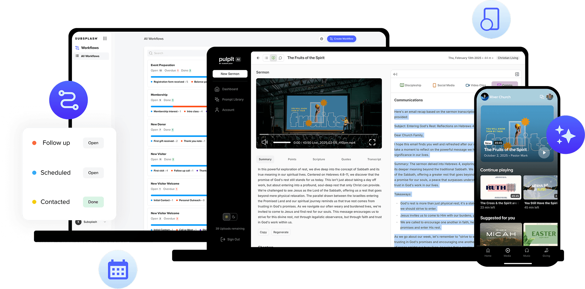This screenshot has width=585, height=289.
Task: Open the Points tab
Action: 292,159
